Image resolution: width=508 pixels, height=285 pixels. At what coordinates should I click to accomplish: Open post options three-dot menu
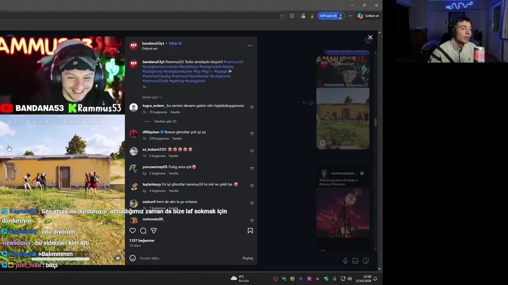pyautogui.click(x=250, y=46)
